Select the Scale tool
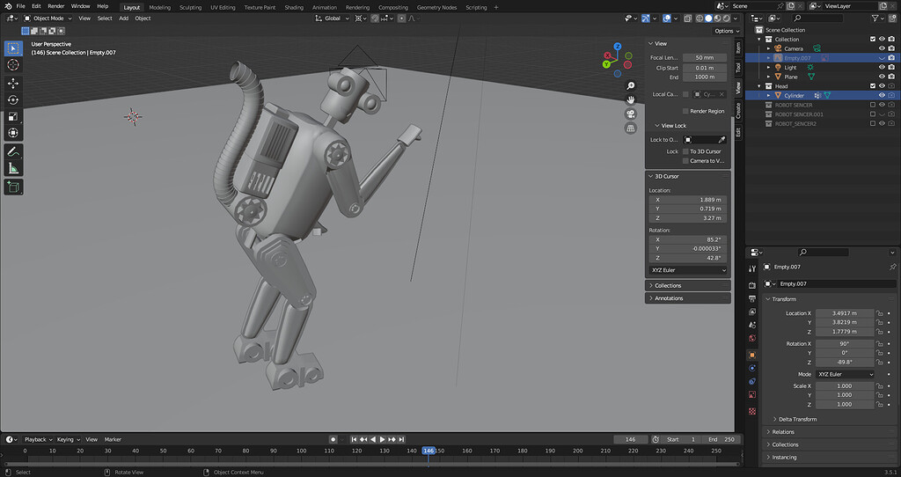The width and height of the screenshot is (901, 477). point(13,117)
